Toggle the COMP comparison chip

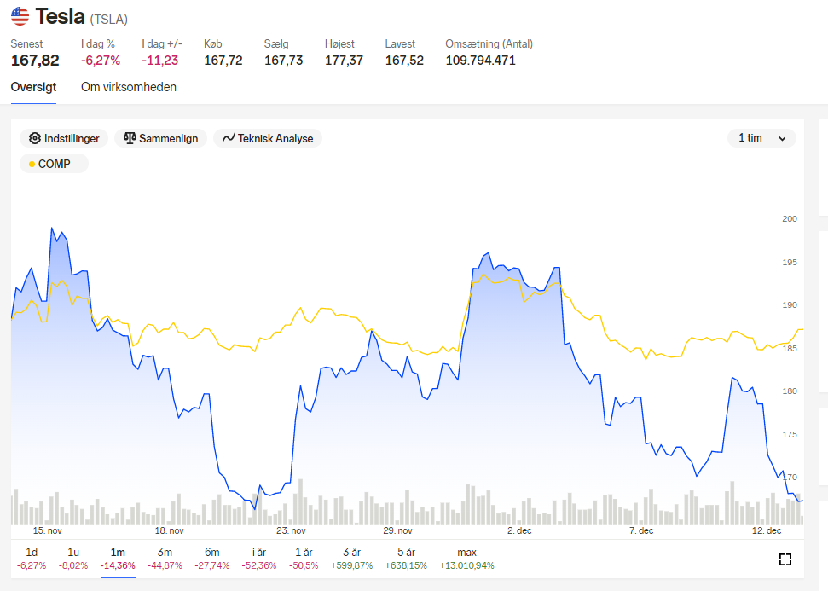(x=54, y=164)
